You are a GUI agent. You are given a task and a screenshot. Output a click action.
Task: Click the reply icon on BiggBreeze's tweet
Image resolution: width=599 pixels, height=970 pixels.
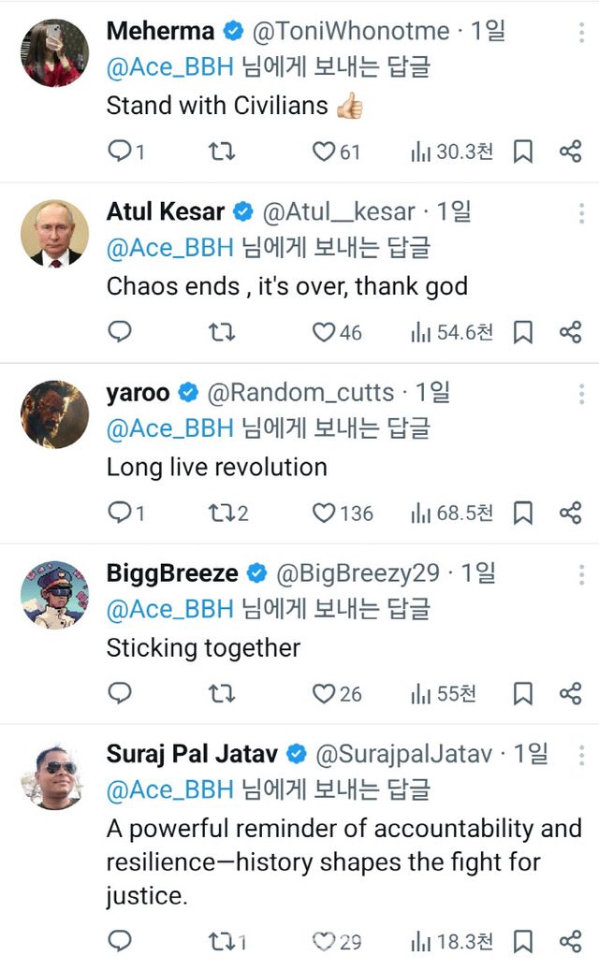[x=119, y=693]
